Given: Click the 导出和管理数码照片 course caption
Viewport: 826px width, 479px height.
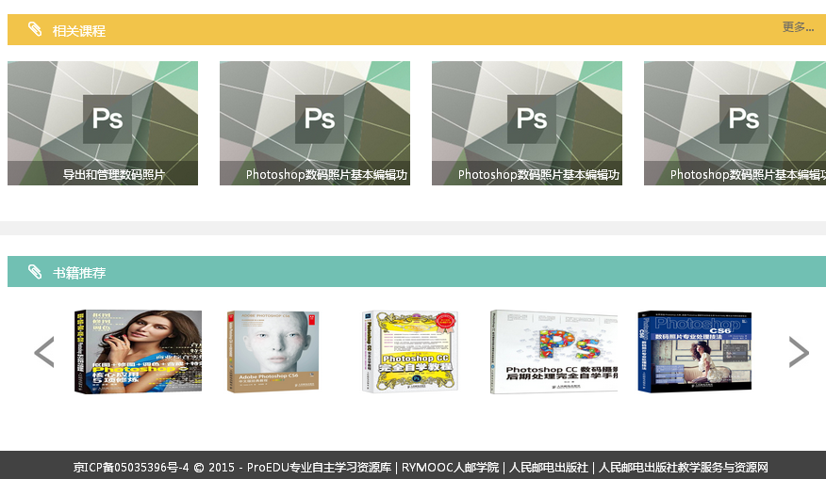Looking at the screenshot, I should [x=114, y=174].
